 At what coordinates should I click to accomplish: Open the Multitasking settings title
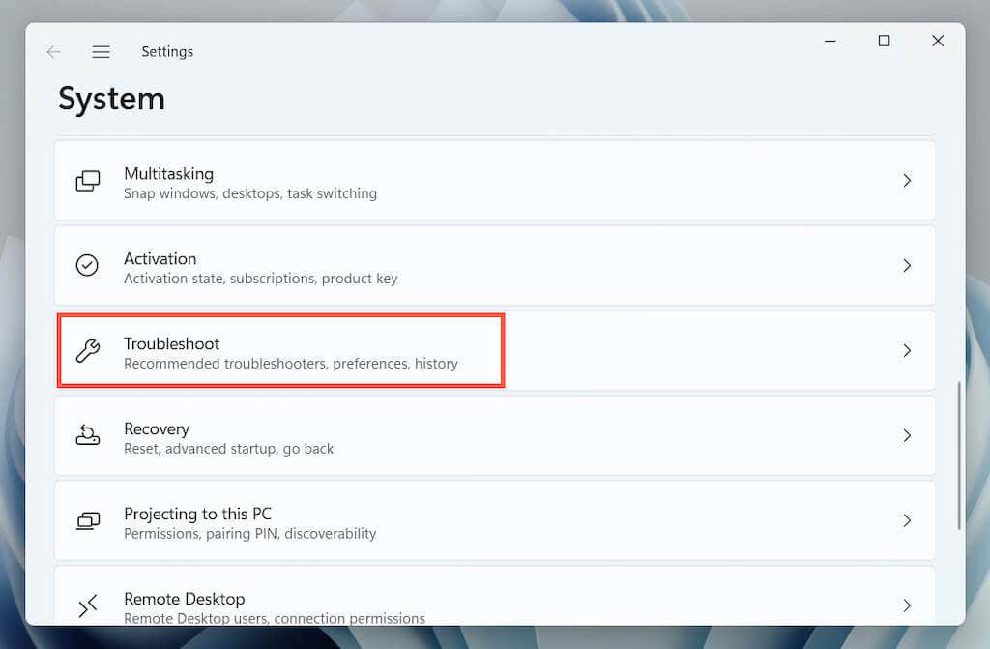(x=168, y=174)
